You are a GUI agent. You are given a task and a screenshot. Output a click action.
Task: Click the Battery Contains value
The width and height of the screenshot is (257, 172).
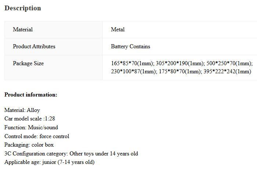click(130, 46)
